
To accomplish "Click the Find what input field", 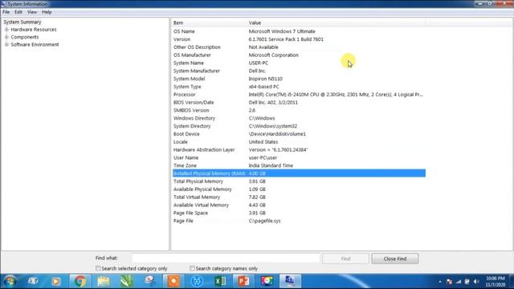I will click(226, 258).
